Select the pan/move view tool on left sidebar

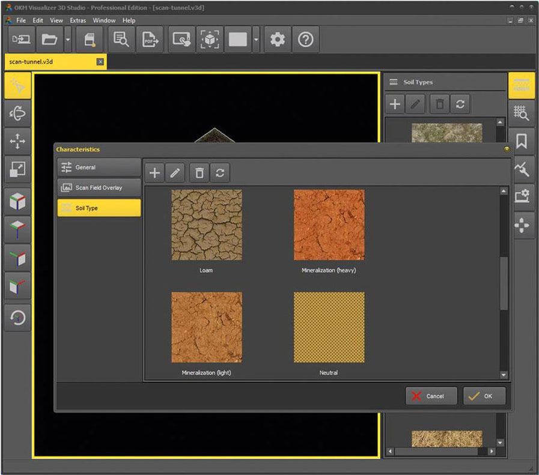tap(17, 141)
